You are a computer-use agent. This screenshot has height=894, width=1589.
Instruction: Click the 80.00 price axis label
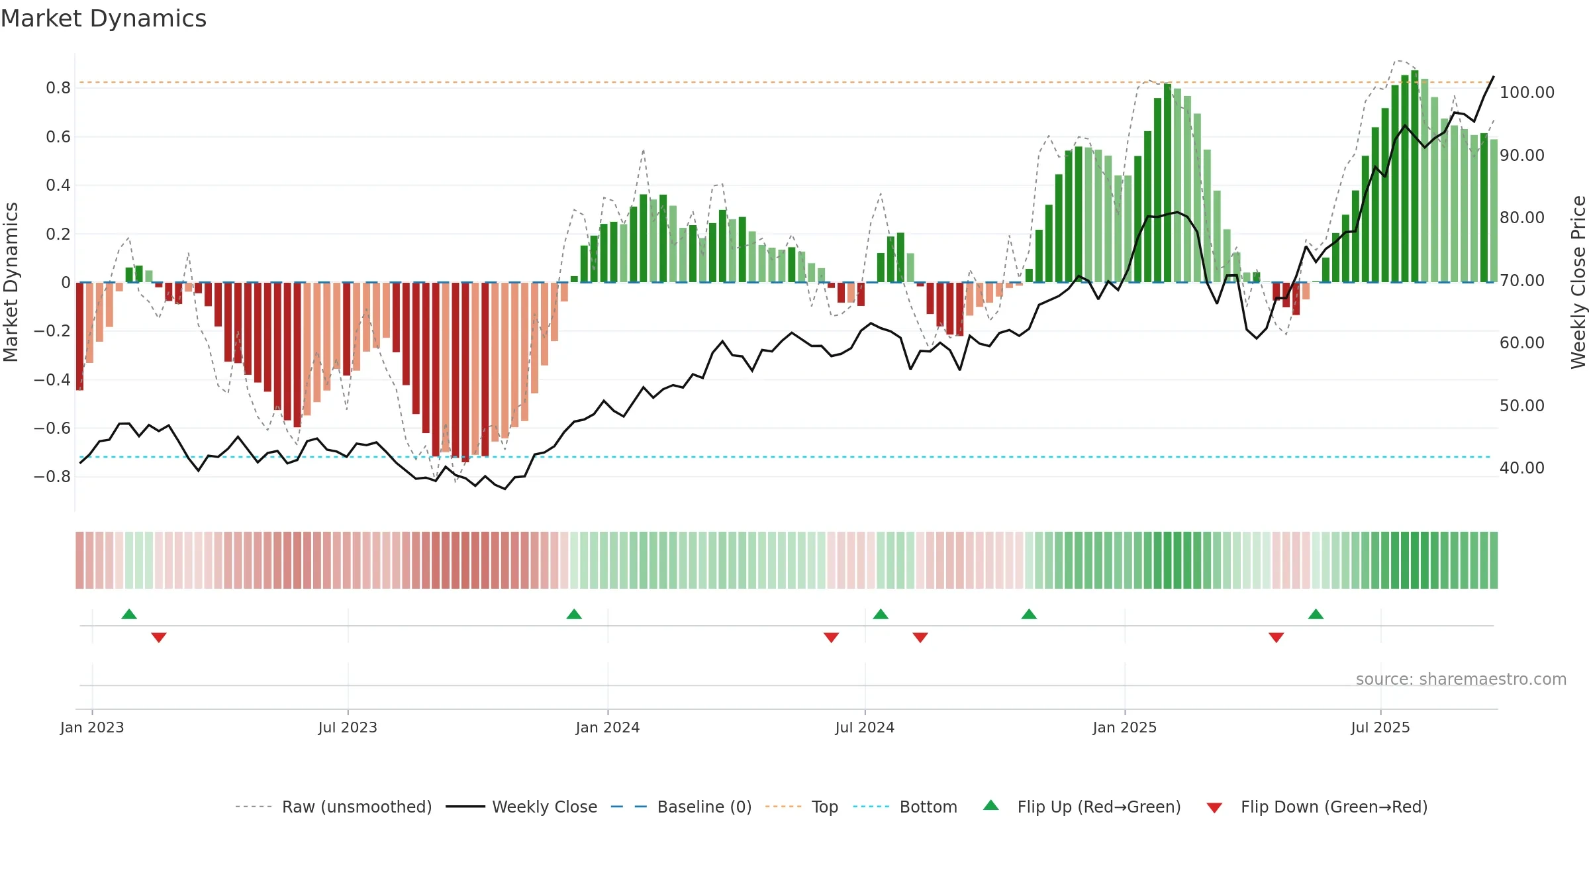[x=1522, y=217]
